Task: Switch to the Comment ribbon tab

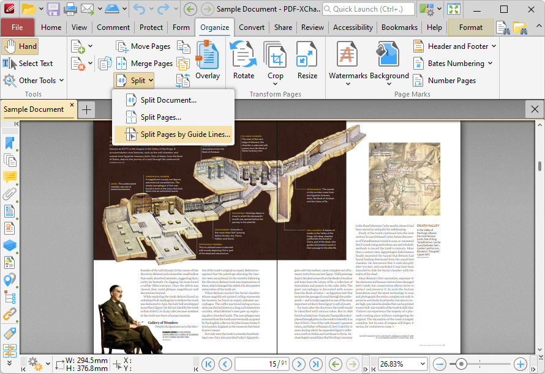Action: click(113, 28)
